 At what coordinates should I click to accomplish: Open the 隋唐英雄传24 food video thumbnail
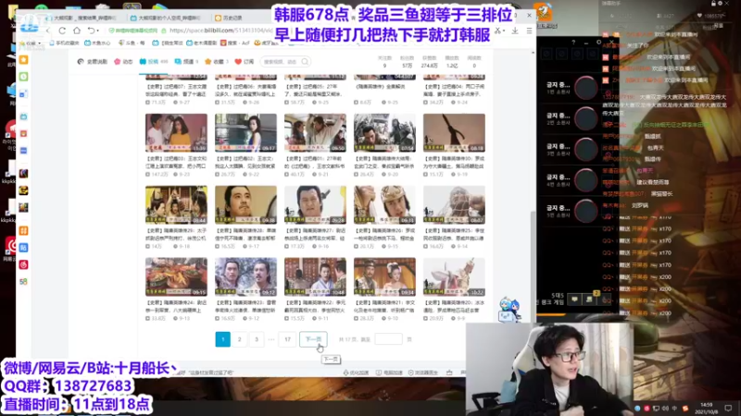tap(176, 276)
